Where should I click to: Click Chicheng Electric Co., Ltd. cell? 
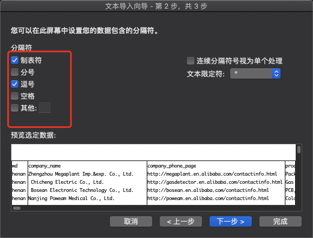click(67, 182)
